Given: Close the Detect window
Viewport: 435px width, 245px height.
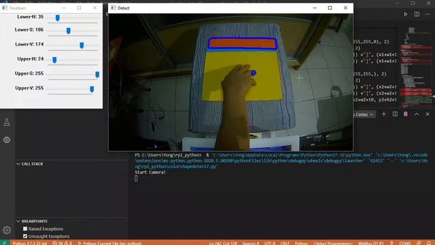Looking at the screenshot, I should click(x=345, y=7).
